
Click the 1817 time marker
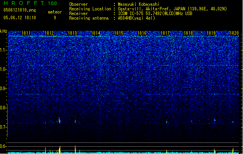point(165,33)
